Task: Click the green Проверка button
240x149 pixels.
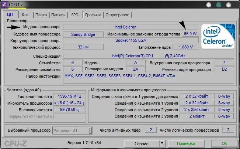Action: coord(186,143)
